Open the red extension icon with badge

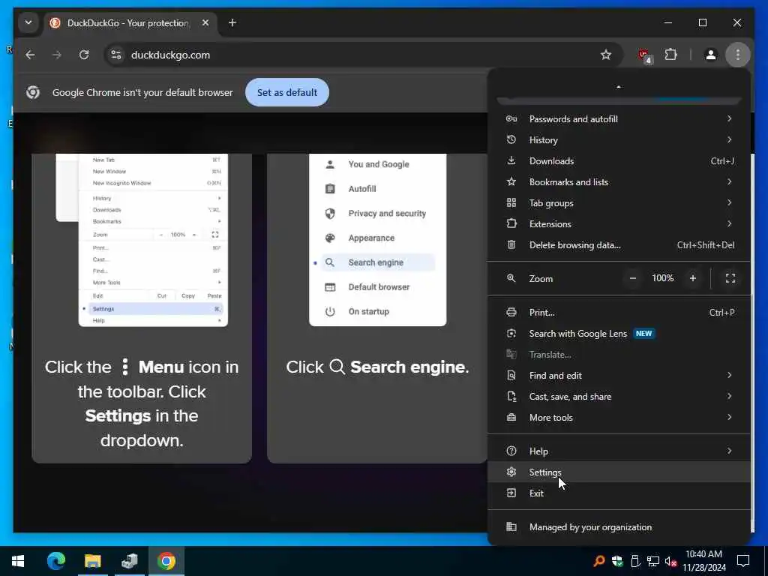[644, 55]
